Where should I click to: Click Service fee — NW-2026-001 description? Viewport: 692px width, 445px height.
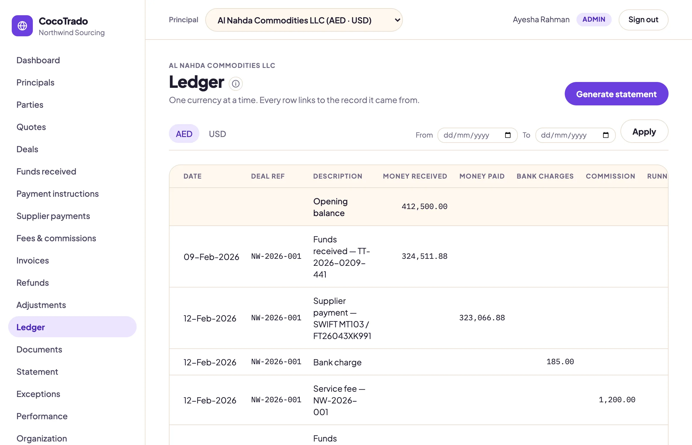(x=339, y=400)
